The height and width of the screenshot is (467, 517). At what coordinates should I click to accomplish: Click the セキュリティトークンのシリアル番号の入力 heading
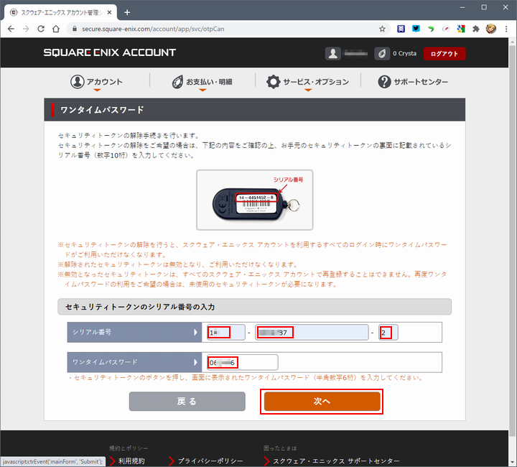point(140,307)
